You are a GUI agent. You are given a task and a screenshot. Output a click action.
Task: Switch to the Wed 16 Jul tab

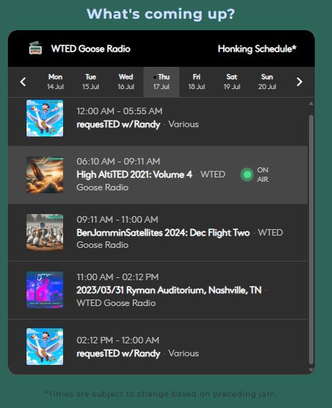tap(126, 82)
